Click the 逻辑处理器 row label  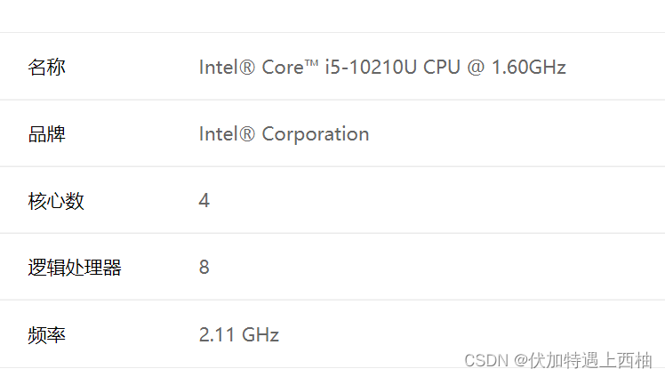tap(75, 268)
